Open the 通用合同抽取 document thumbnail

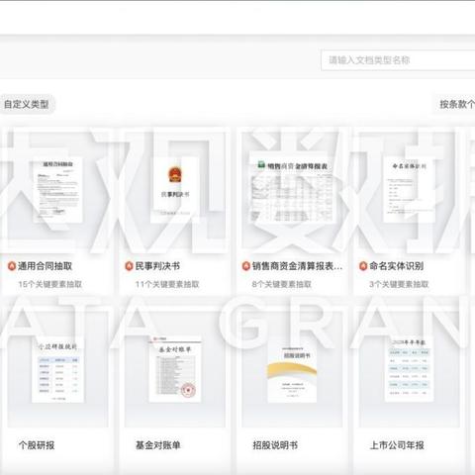[58, 190]
